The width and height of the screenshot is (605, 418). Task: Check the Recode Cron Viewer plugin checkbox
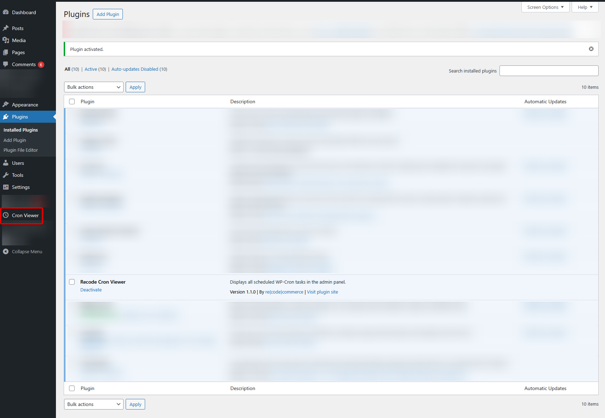(72, 282)
